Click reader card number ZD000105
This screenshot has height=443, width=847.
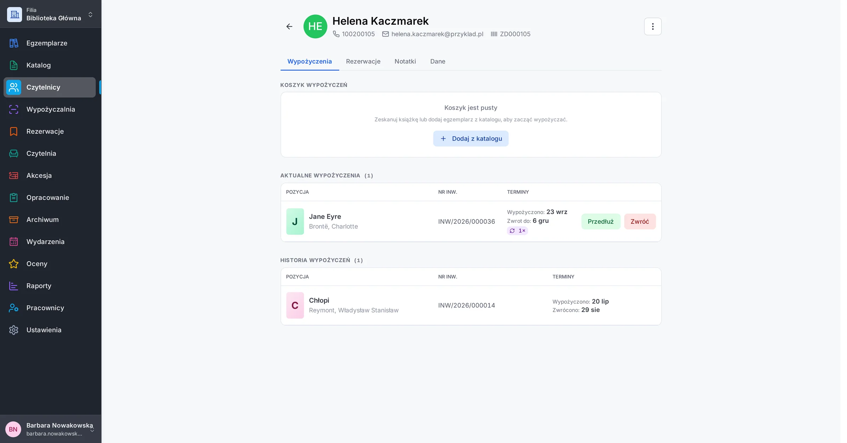pyautogui.click(x=515, y=34)
